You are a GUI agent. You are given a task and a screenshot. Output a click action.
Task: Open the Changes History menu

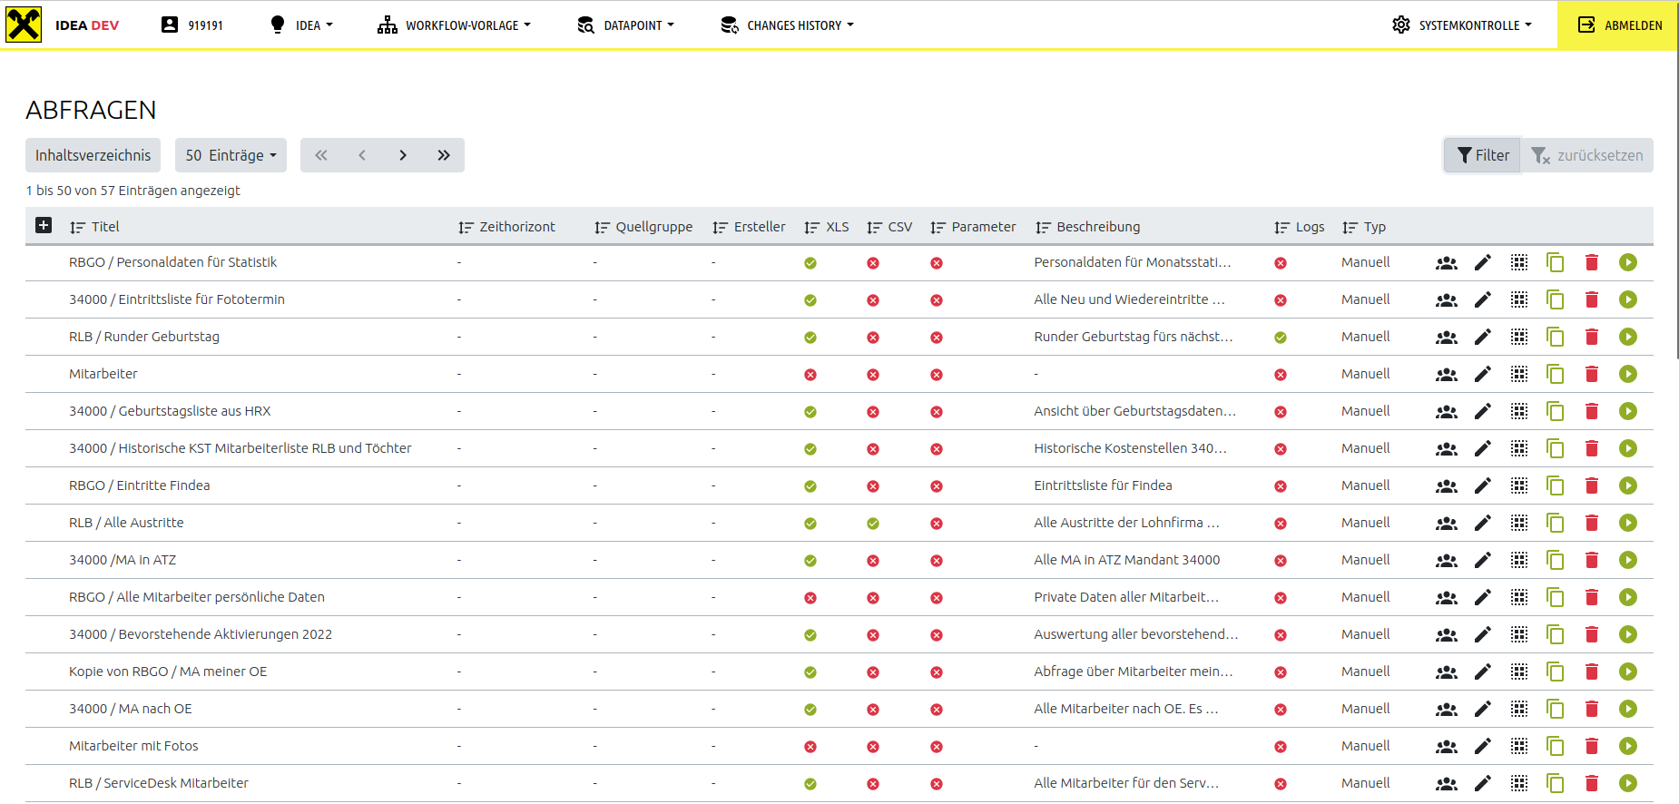point(788,25)
